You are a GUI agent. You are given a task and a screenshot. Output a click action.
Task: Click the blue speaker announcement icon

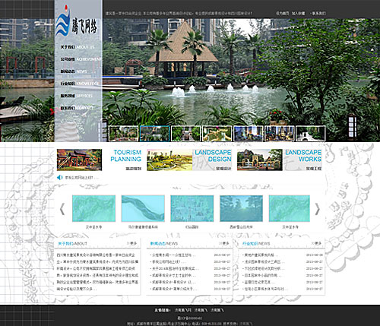tap(60, 177)
